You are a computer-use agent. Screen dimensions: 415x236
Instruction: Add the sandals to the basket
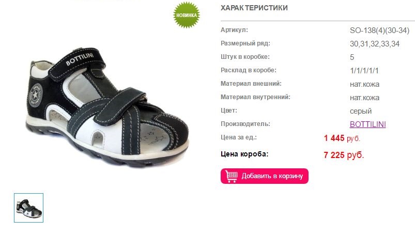coord(265,176)
